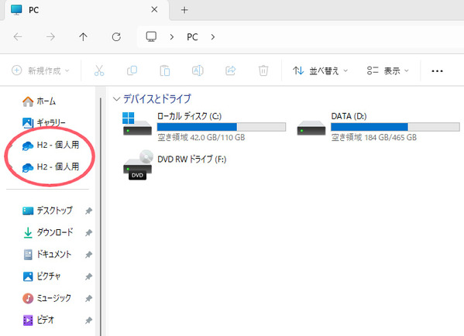Viewport: 464px width, 336px height.
Task: Go back with the left arrow button
Action: [x=18, y=37]
